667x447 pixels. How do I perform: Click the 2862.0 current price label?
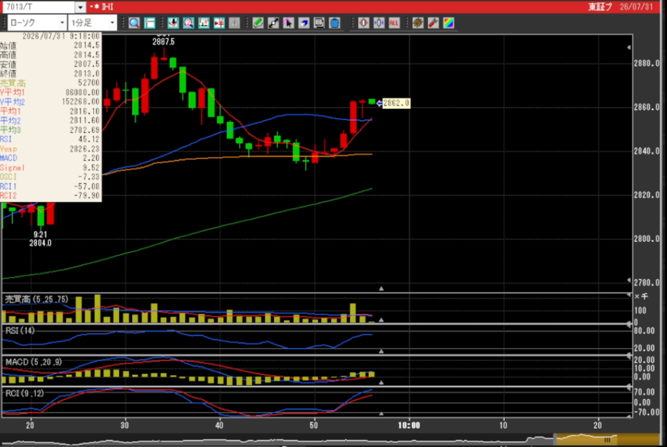pos(397,103)
